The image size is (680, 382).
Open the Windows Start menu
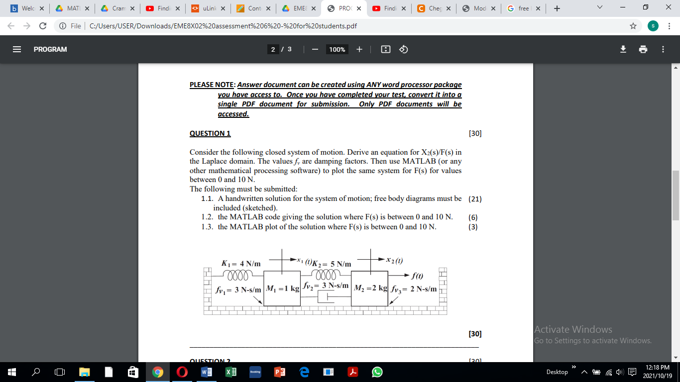[x=12, y=372]
